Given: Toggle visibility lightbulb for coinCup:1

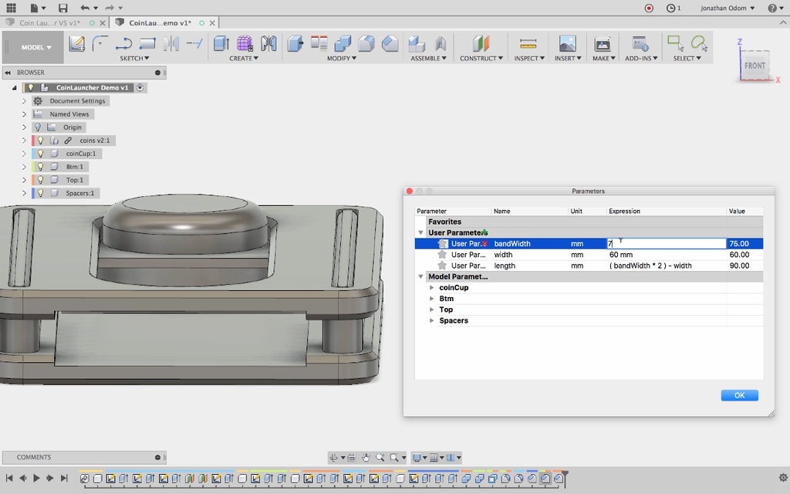Looking at the screenshot, I should tap(40, 154).
